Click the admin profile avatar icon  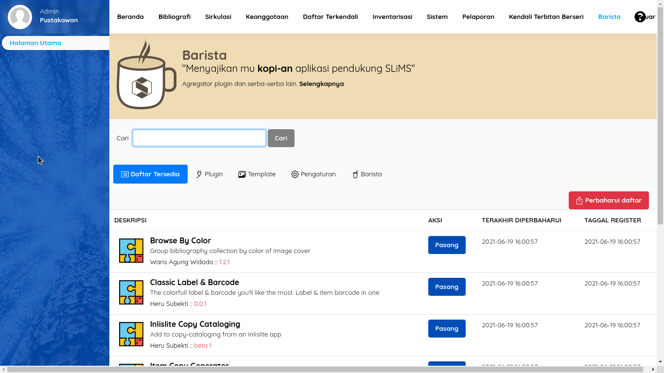click(20, 17)
